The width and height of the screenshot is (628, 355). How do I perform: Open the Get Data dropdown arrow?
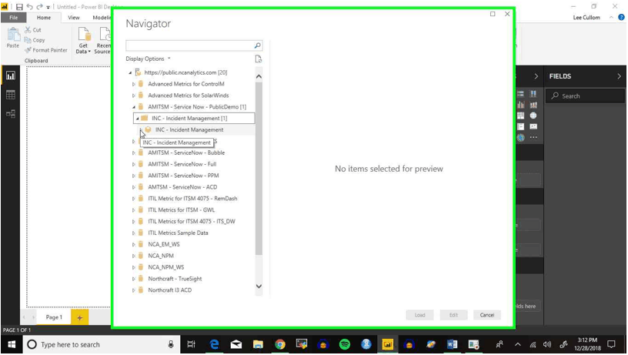(89, 52)
